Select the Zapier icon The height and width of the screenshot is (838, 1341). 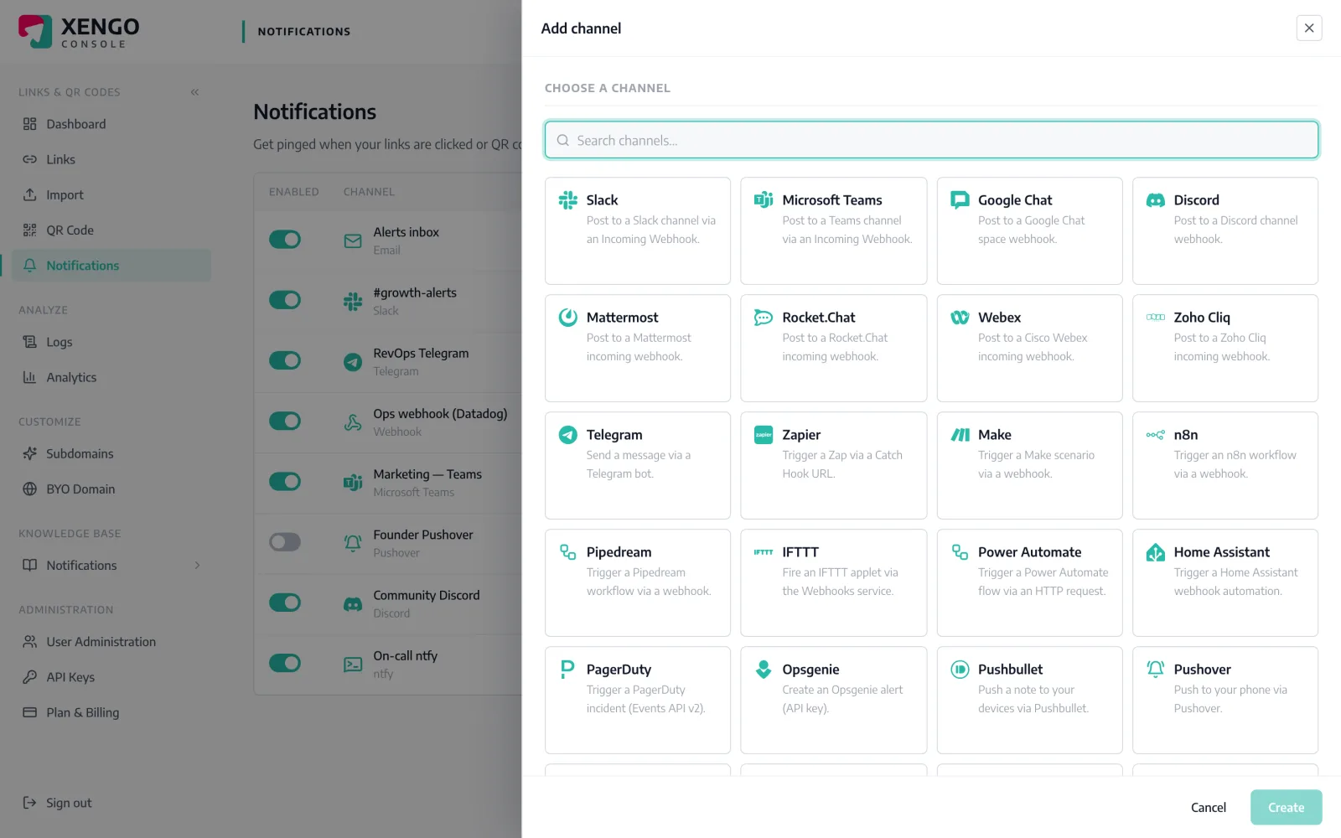pos(764,435)
